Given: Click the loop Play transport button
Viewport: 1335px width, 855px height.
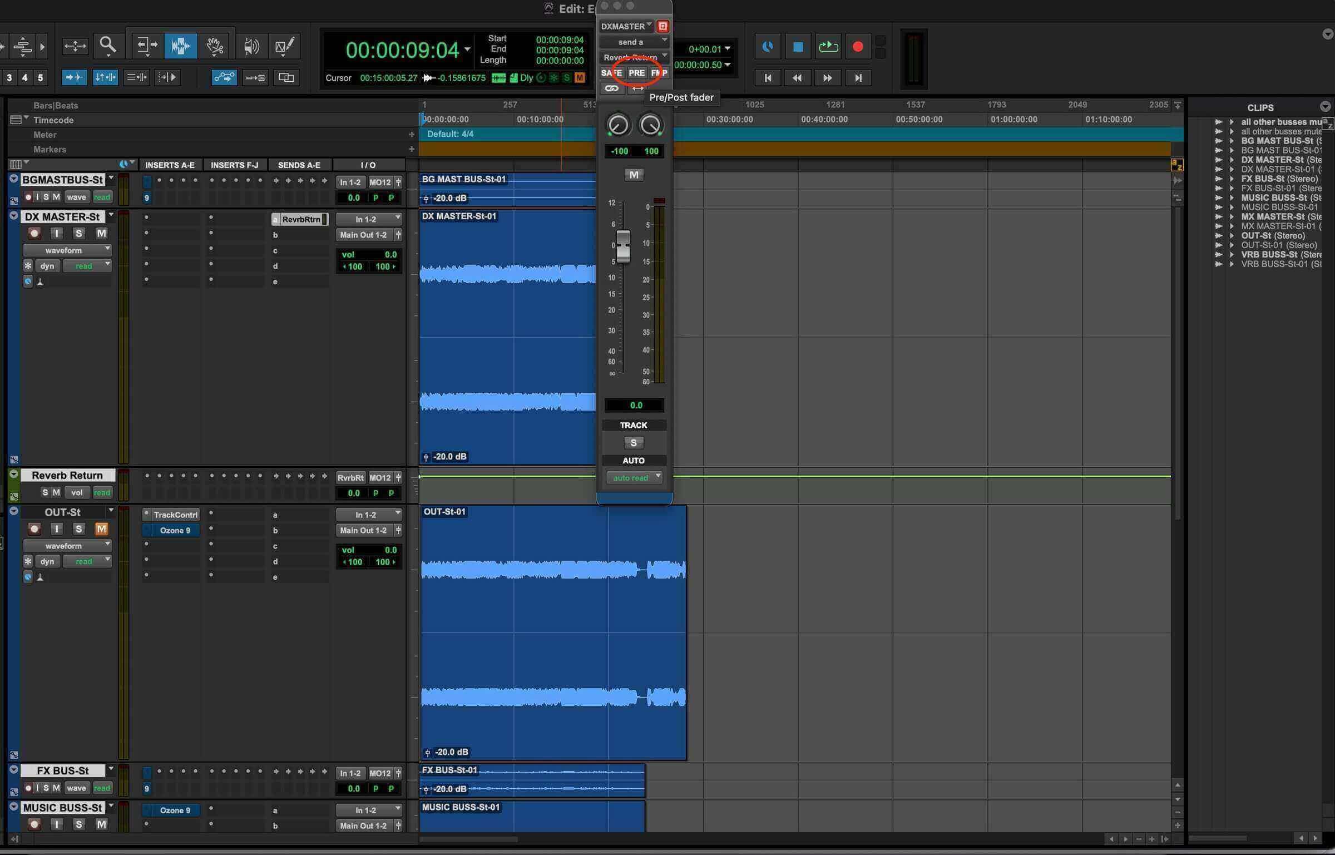Looking at the screenshot, I should (x=828, y=47).
